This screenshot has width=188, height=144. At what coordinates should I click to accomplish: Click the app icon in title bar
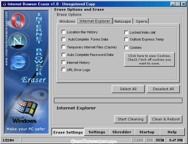point(4,4)
